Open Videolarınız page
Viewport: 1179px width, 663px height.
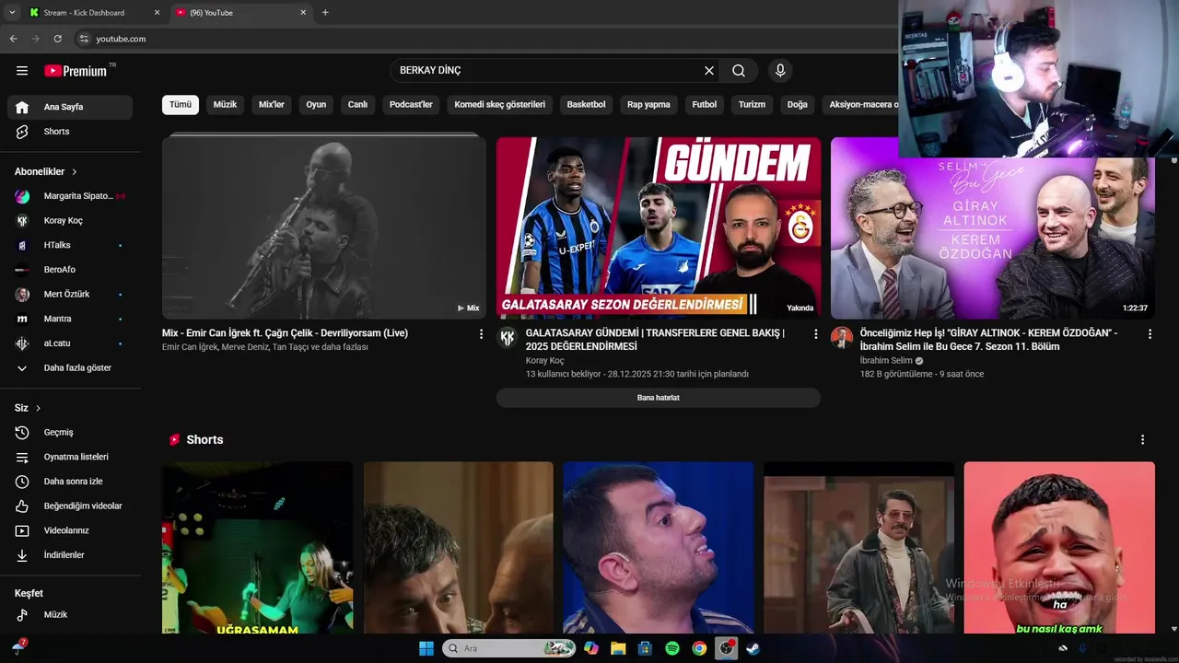[x=70, y=530]
